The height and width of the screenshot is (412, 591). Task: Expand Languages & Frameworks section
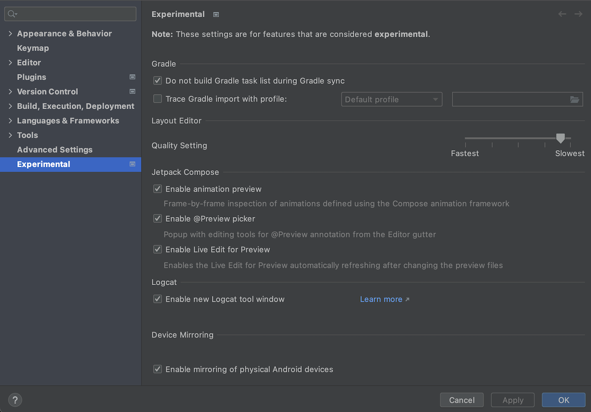point(11,121)
